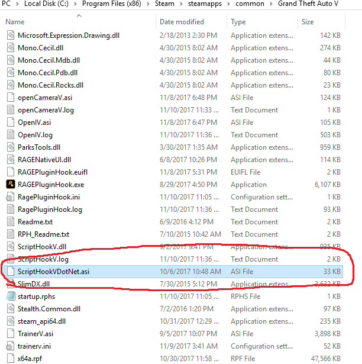Select the ParksTools.dll file name
The image size is (362, 364).
tap(39, 147)
